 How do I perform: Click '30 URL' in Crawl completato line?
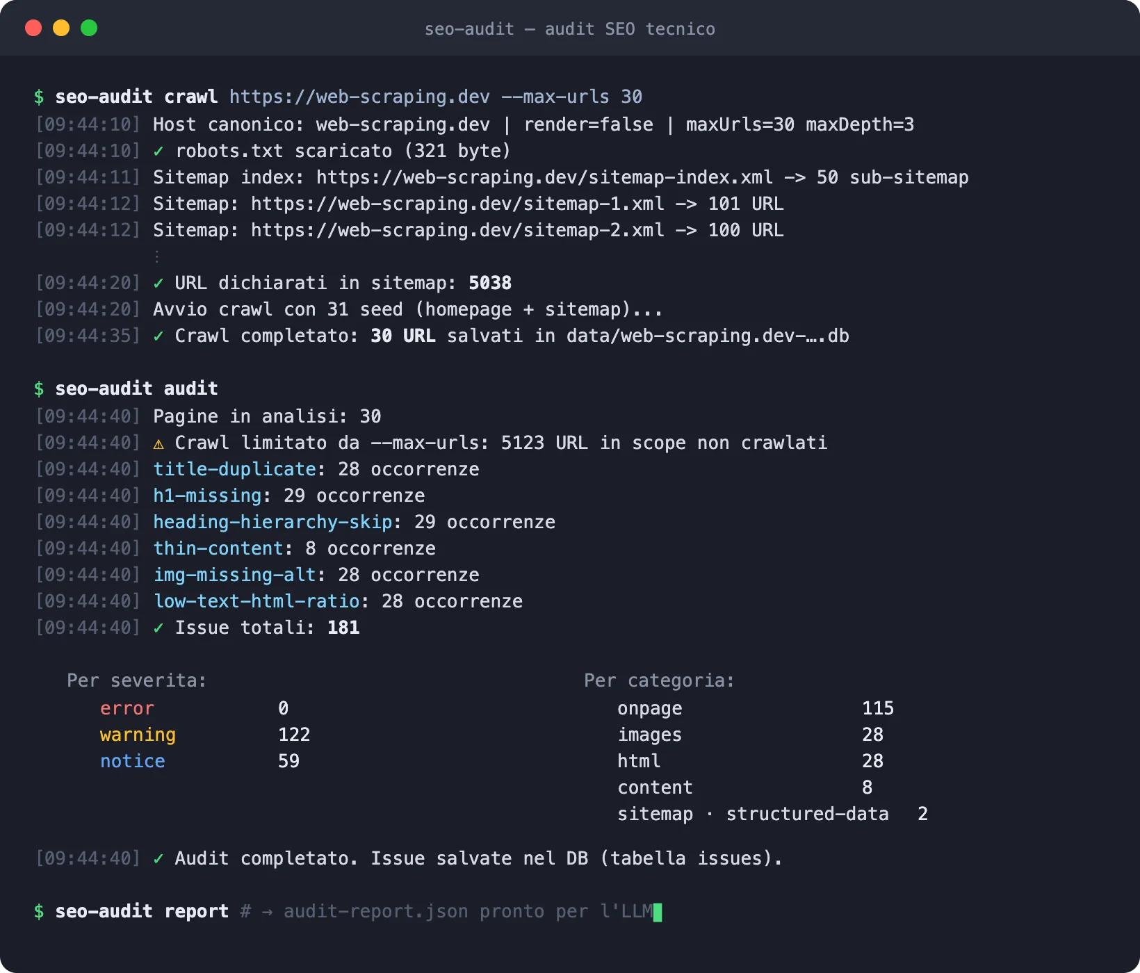click(x=403, y=336)
